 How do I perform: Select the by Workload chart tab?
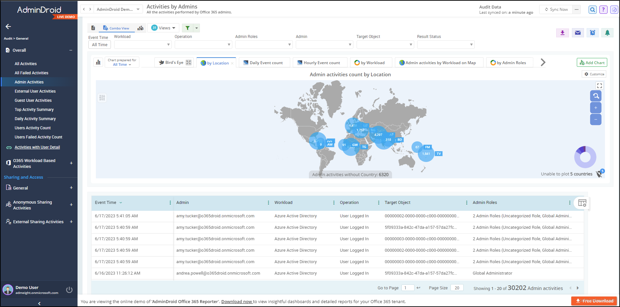click(371, 62)
